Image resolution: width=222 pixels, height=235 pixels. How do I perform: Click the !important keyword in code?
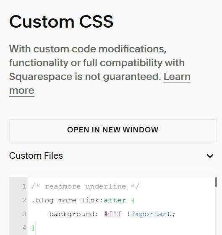pos(149,214)
